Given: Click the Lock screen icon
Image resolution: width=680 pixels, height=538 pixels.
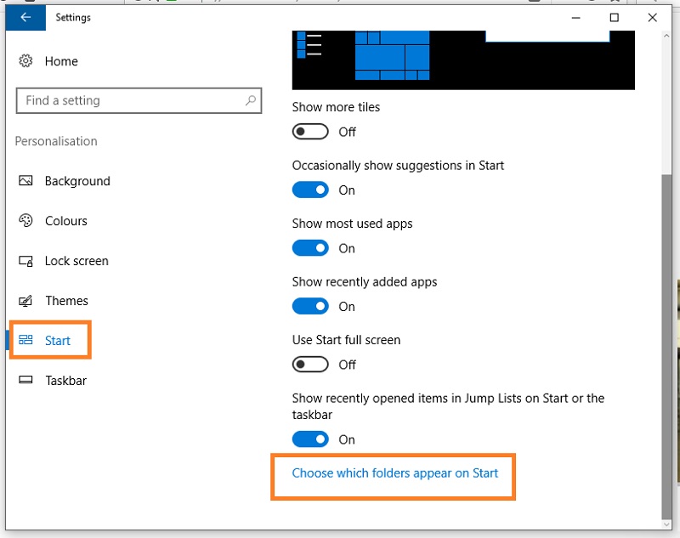Looking at the screenshot, I should click(25, 261).
